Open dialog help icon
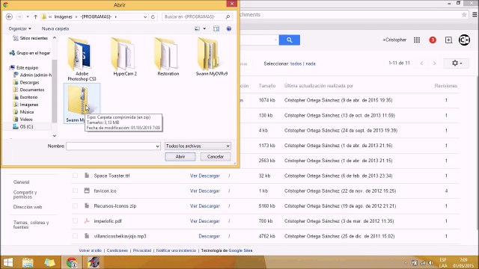Viewport: 479px width, 269px height. pyautogui.click(x=229, y=28)
